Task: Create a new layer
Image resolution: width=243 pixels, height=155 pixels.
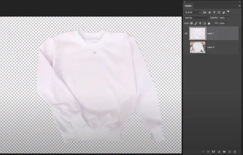Action: [x=230, y=152]
